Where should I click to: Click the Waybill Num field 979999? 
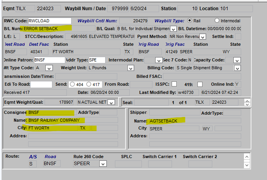pyautogui.click(x=118, y=9)
